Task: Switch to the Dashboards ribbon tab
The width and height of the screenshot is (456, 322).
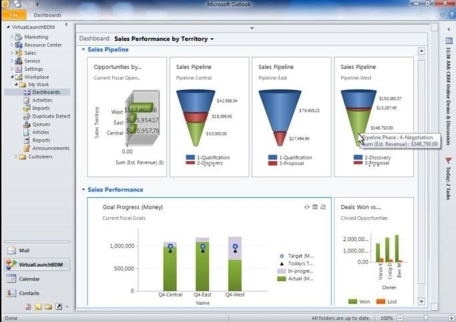Action: pyautogui.click(x=47, y=15)
